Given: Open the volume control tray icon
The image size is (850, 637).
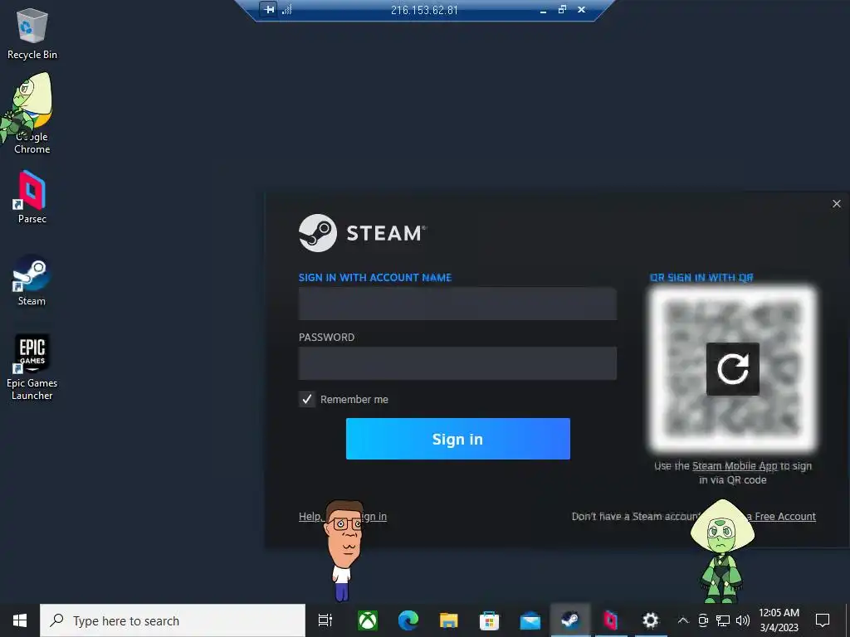Looking at the screenshot, I should coord(743,620).
